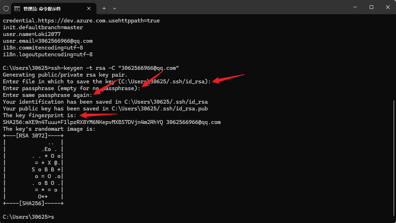396x223 pixels.
Task: Click the command prompt tab icon
Action: (17, 8)
